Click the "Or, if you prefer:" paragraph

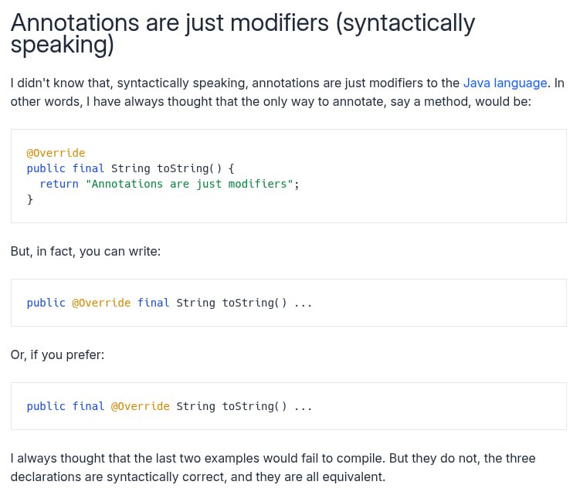[x=57, y=355]
